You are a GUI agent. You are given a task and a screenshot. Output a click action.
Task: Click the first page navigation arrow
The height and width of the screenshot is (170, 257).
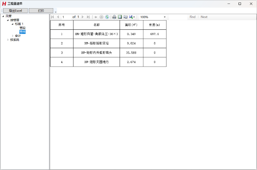(53, 17)
